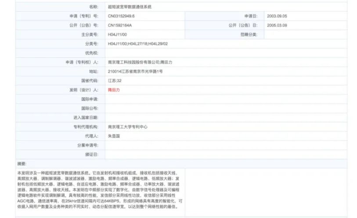The height and width of the screenshot is (218, 357).
Task: Click the empty 国际申请 value cell
Action: click(226, 99)
